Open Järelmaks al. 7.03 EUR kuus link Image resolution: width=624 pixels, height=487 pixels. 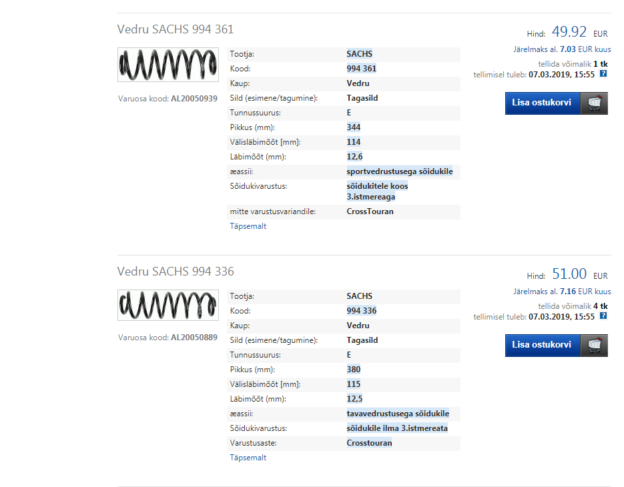(562, 49)
